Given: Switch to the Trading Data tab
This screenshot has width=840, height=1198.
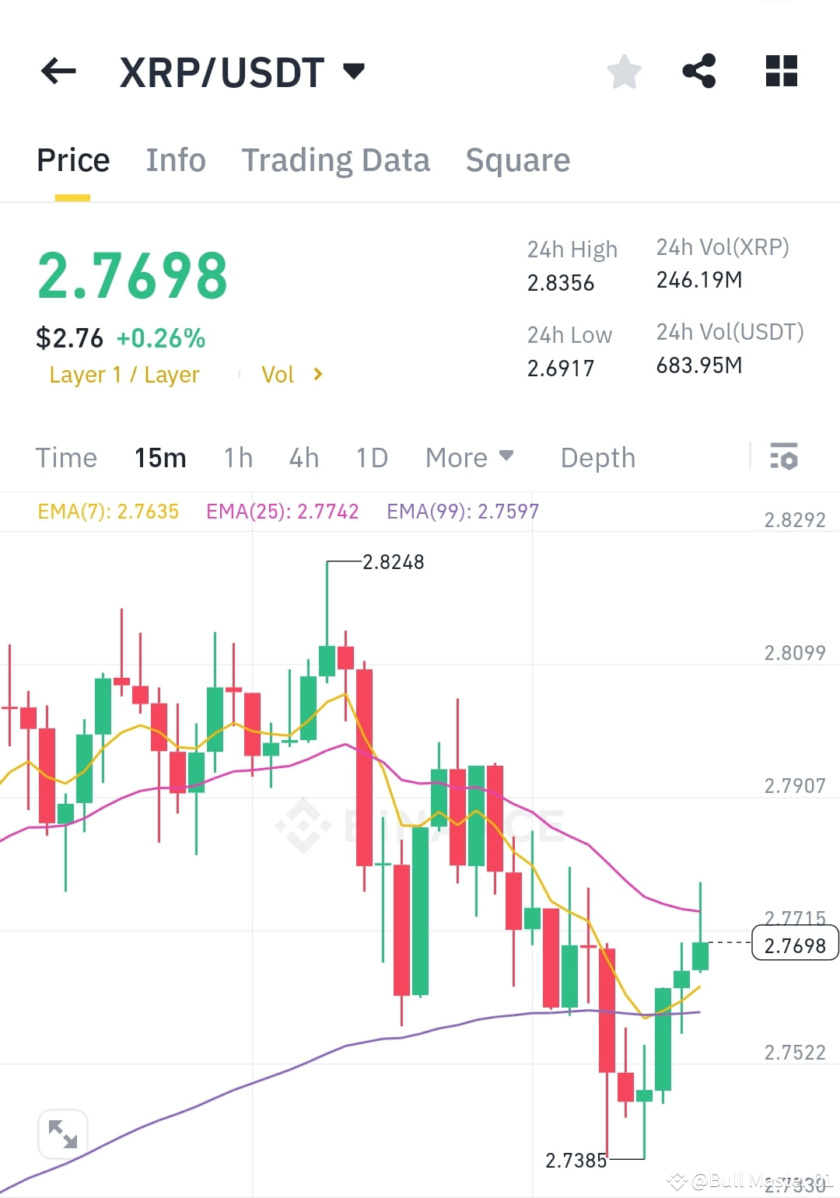Looking at the screenshot, I should tap(336, 159).
